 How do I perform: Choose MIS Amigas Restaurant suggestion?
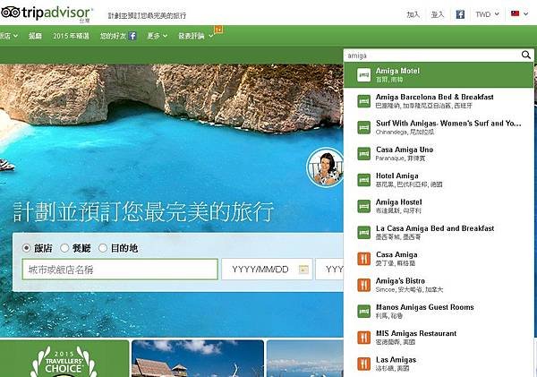pos(439,338)
